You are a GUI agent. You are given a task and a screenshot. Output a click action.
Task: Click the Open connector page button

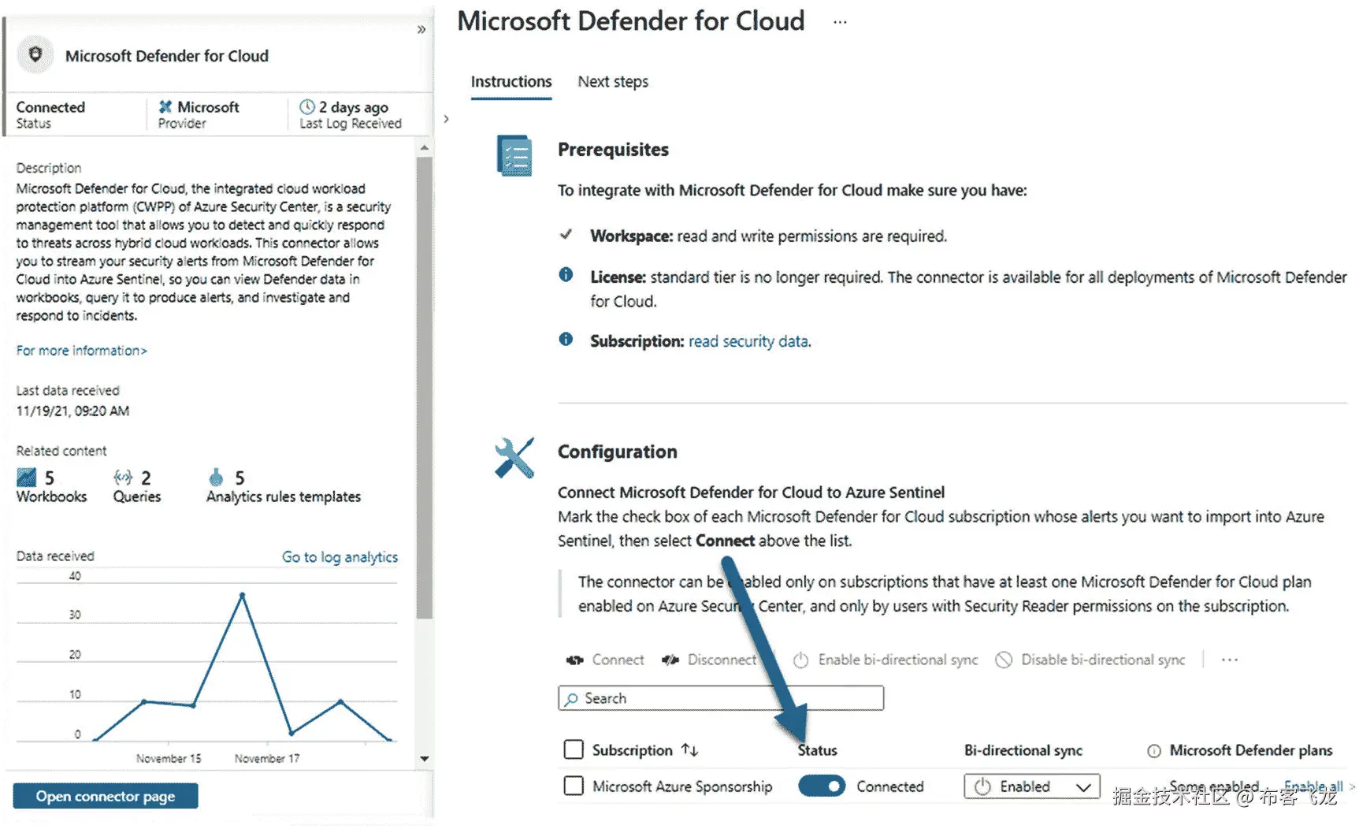pyautogui.click(x=106, y=797)
